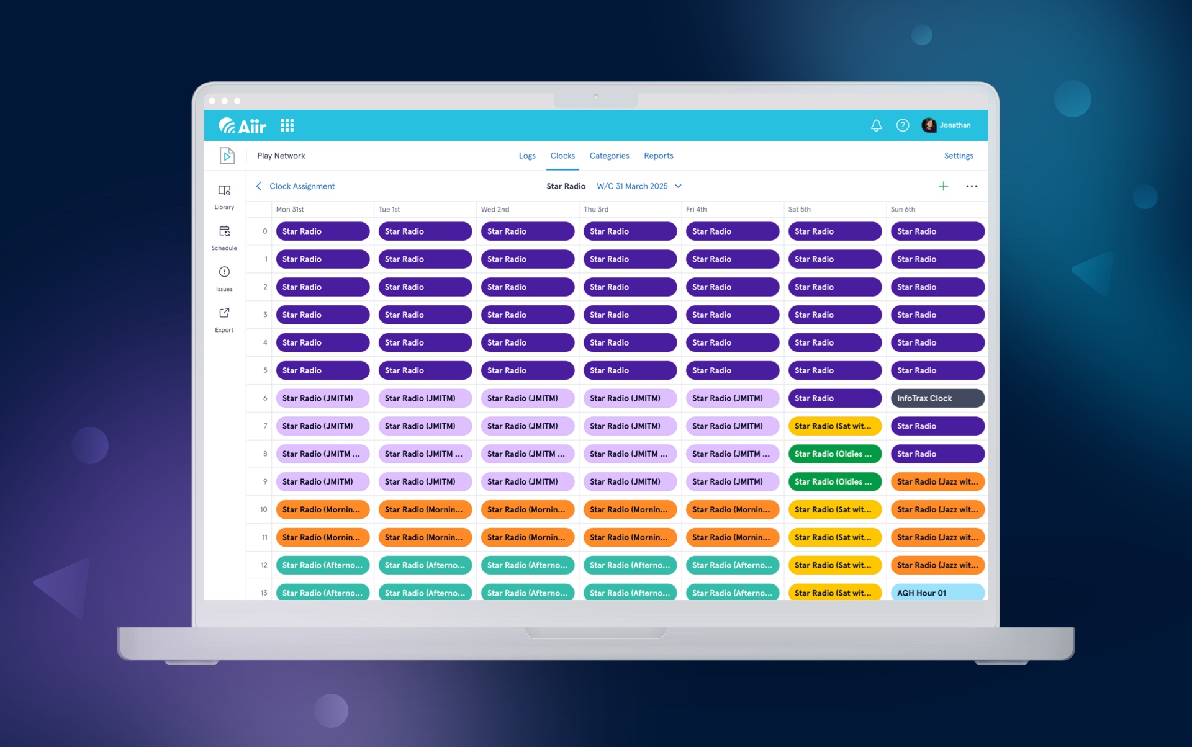
Task: Click the Fri 4th column header
Action: [x=696, y=210]
